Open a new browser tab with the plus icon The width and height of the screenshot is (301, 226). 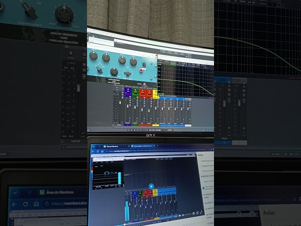point(158,146)
